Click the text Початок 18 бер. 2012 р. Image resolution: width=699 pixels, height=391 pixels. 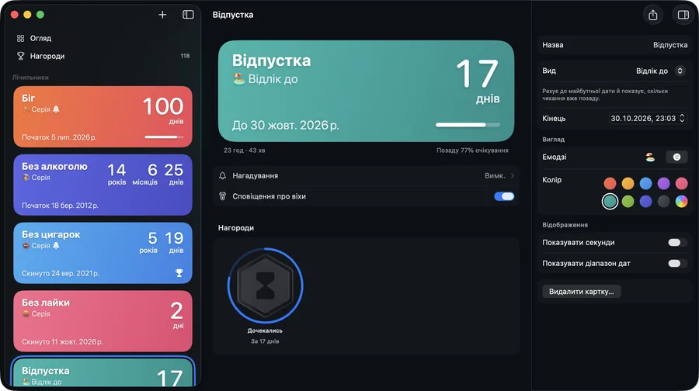click(x=60, y=206)
